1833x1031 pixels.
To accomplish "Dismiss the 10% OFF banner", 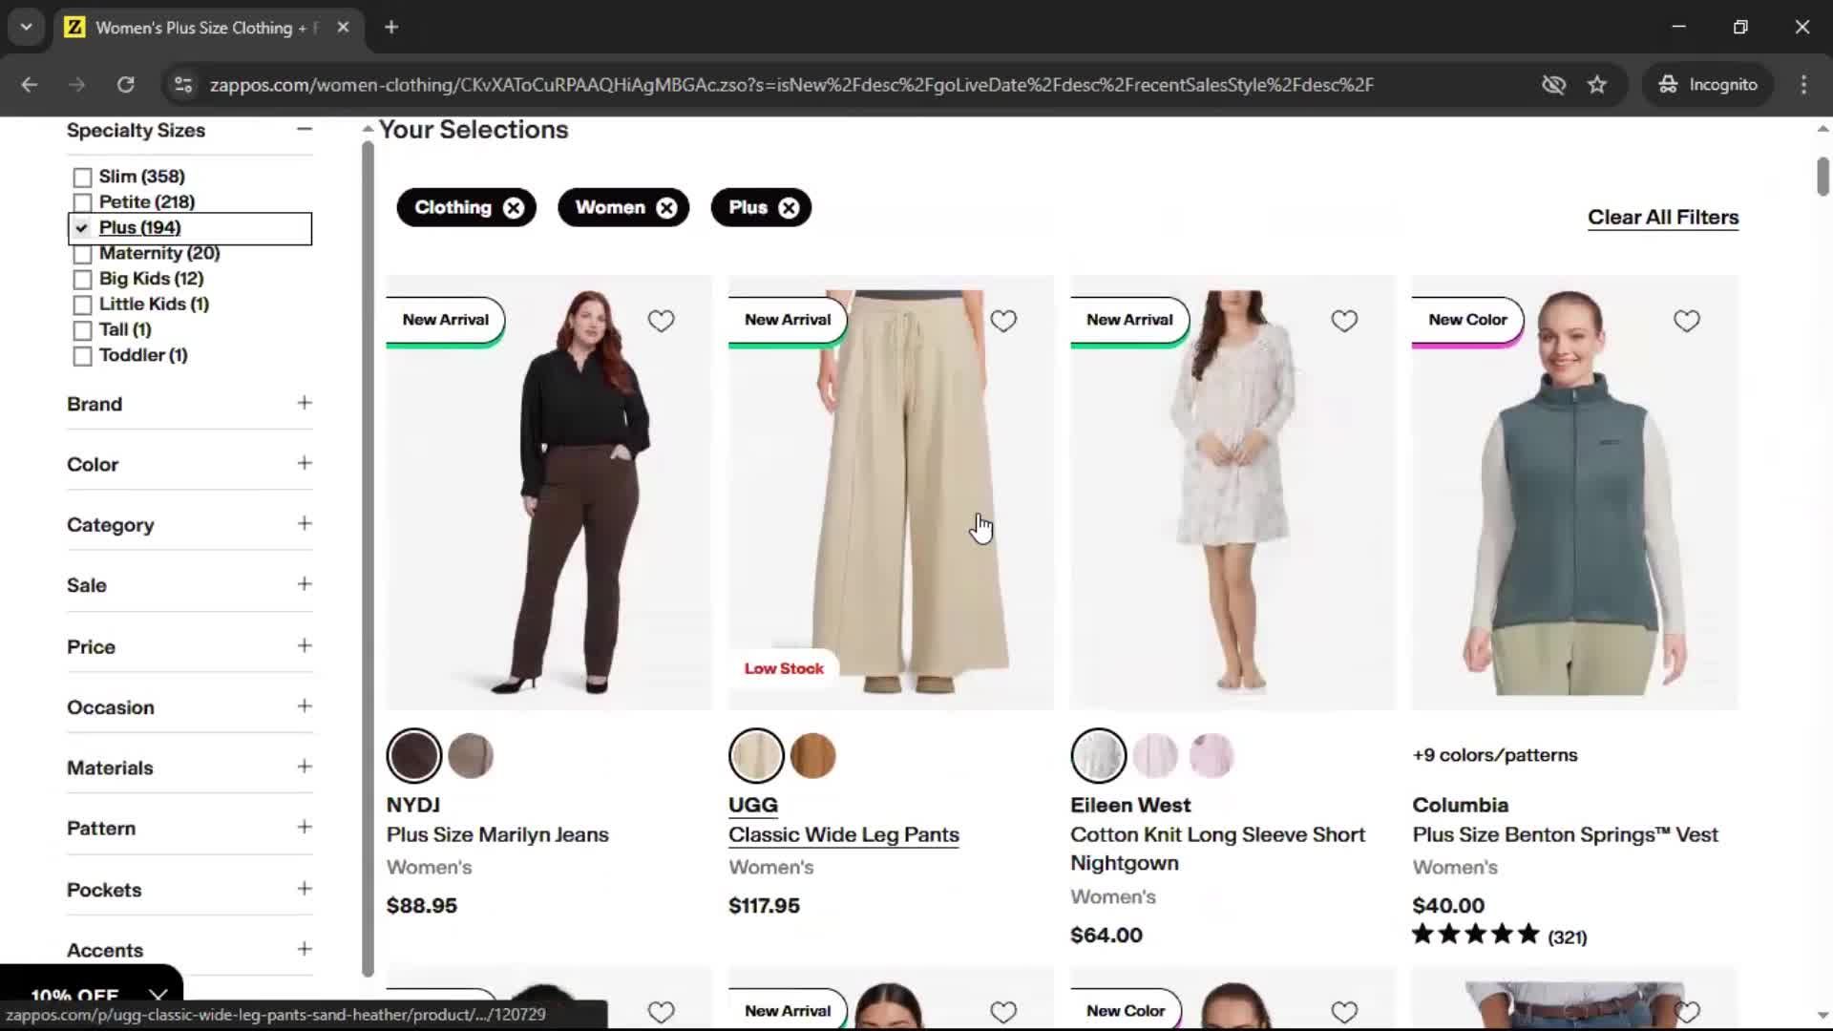I will tap(158, 997).
